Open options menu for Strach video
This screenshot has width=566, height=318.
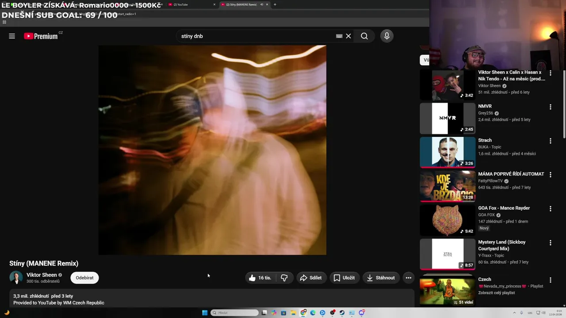(551, 141)
